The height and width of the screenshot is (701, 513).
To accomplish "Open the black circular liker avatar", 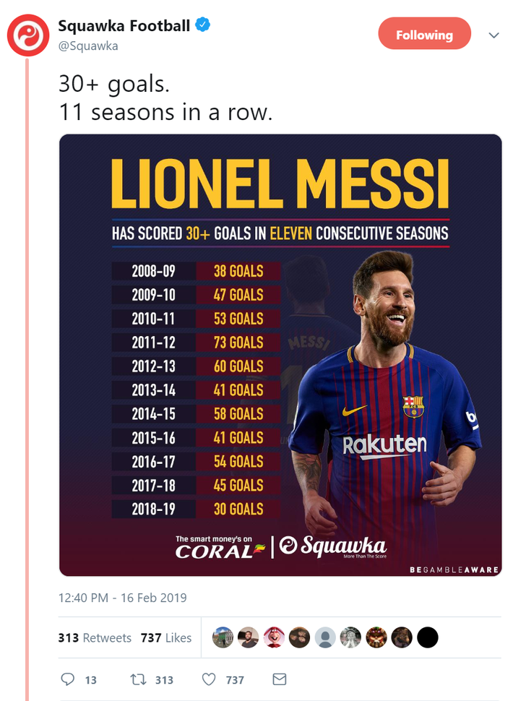I will click(x=428, y=637).
